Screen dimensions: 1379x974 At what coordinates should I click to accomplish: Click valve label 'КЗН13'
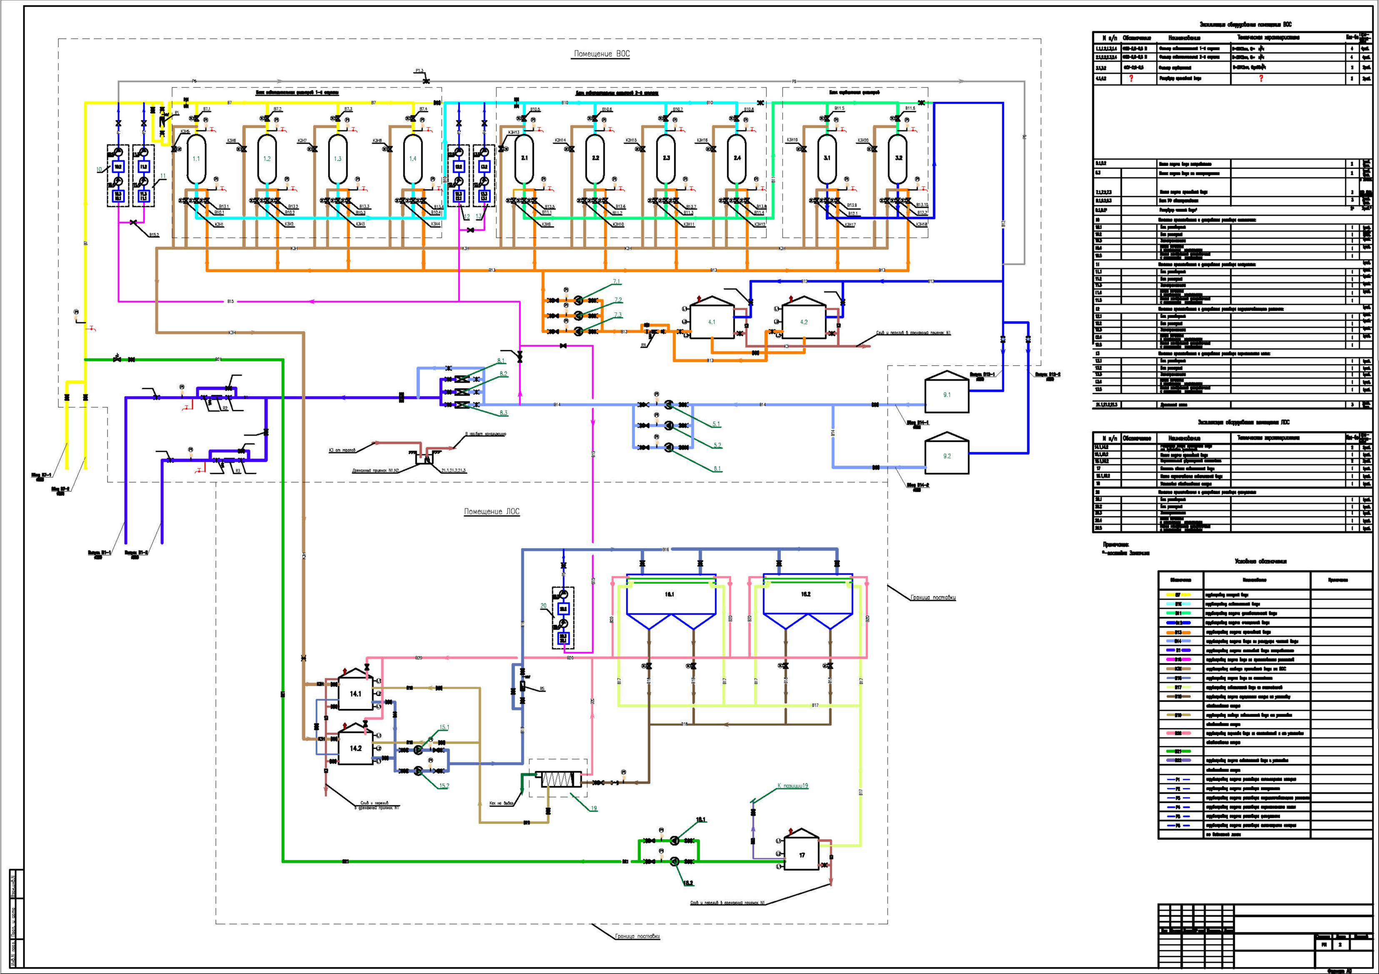[x=513, y=132]
